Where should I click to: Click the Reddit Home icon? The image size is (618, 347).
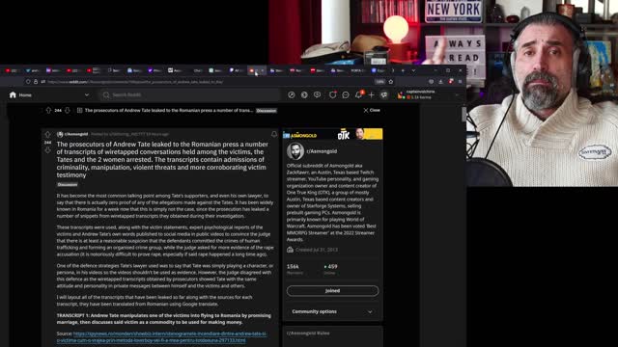pyautogui.click(x=13, y=94)
